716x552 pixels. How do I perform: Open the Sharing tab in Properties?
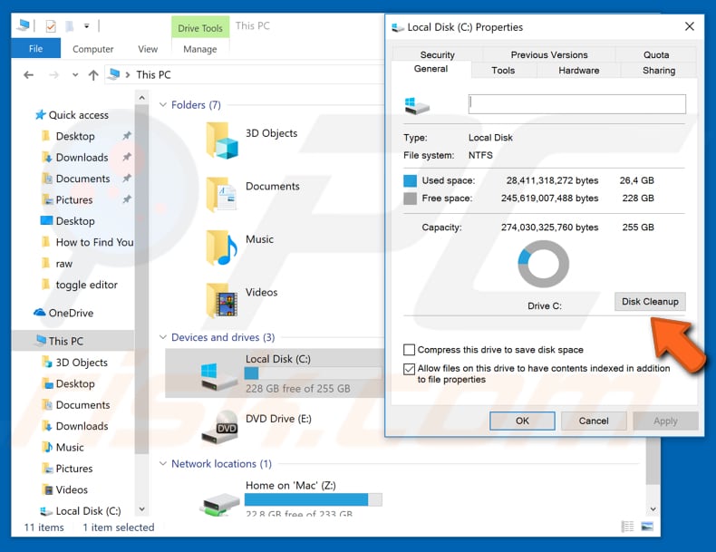coord(659,71)
